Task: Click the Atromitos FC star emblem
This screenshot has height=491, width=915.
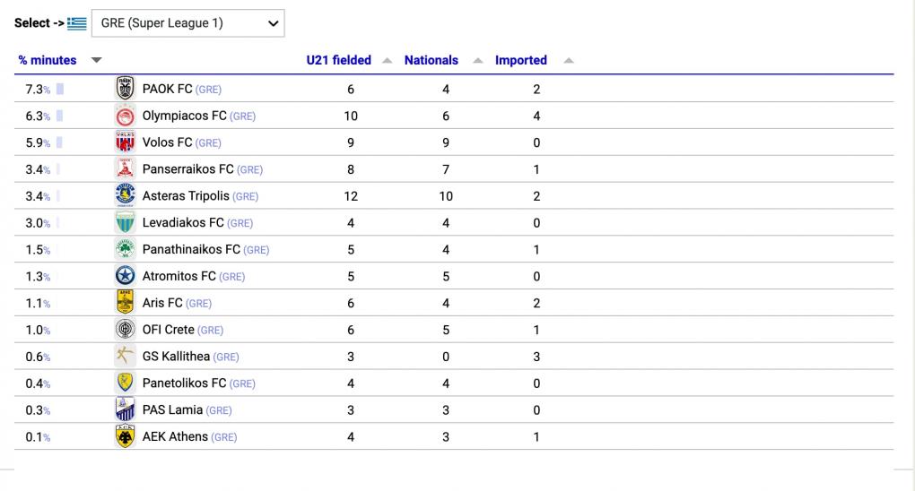Action: pyautogui.click(x=125, y=276)
